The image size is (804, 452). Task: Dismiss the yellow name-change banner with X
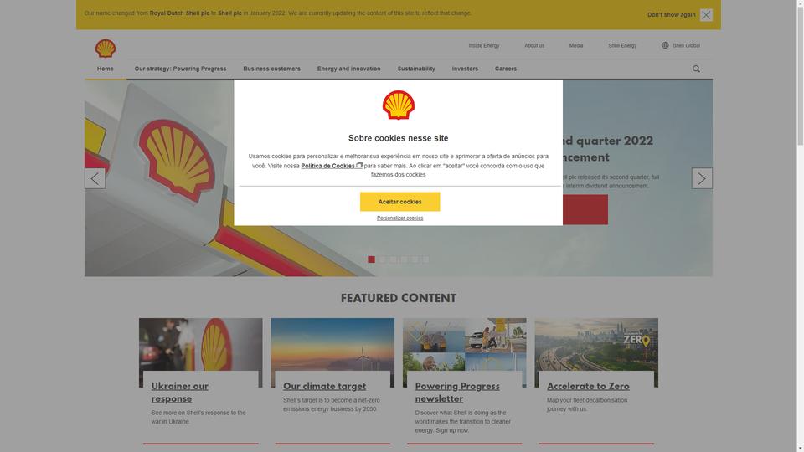click(706, 15)
